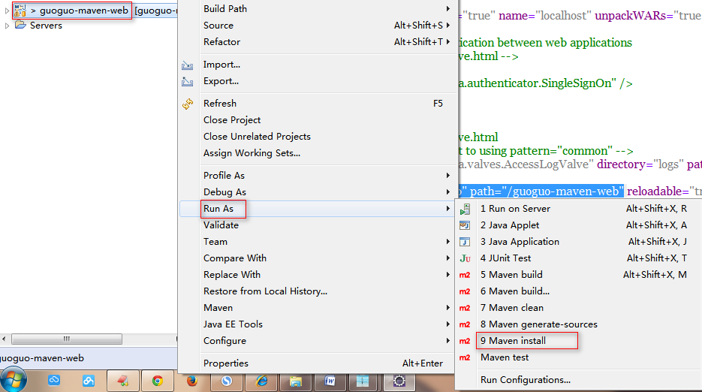Viewport: 702px width, 392px height.
Task: Click the m2 icon beside Maven clean
Action: click(465, 308)
